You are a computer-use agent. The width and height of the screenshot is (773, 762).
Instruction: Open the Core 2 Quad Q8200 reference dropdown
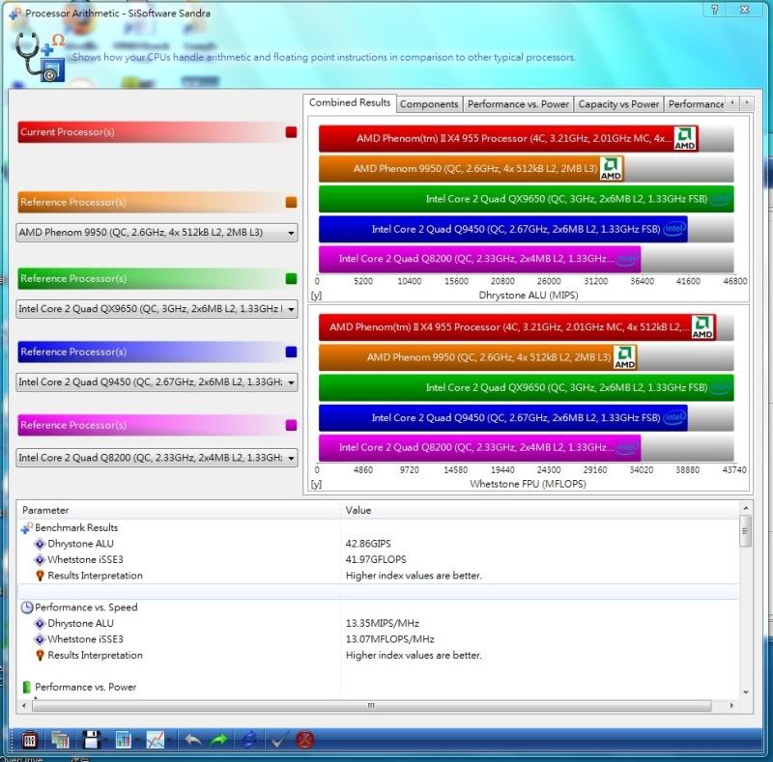(157, 458)
